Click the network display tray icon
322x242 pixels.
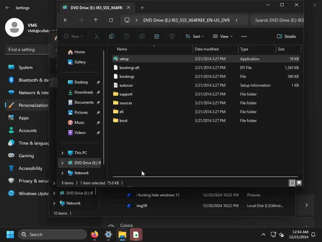tap(273, 234)
